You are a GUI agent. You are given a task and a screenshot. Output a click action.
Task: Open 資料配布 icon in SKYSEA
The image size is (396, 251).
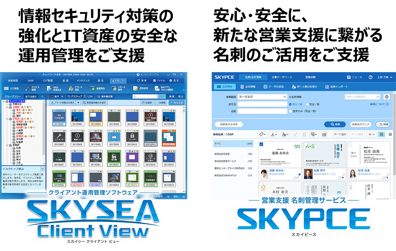coord(136,89)
